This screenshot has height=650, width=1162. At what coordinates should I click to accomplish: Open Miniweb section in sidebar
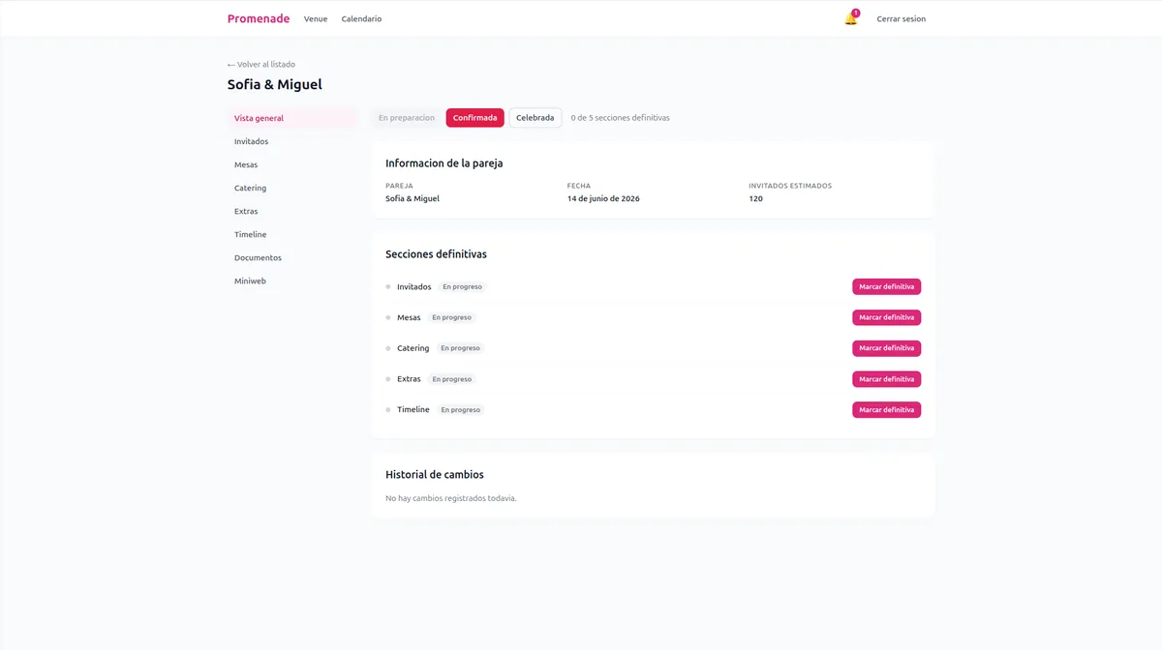[x=250, y=281]
